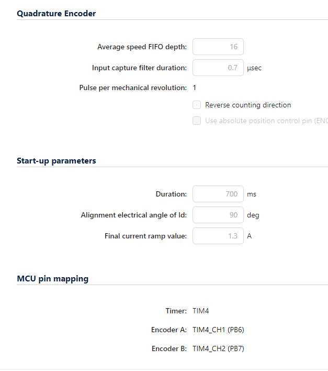Click the µsec unit label
328x371 pixels.
pyautogui.click(x=254, y=68)
